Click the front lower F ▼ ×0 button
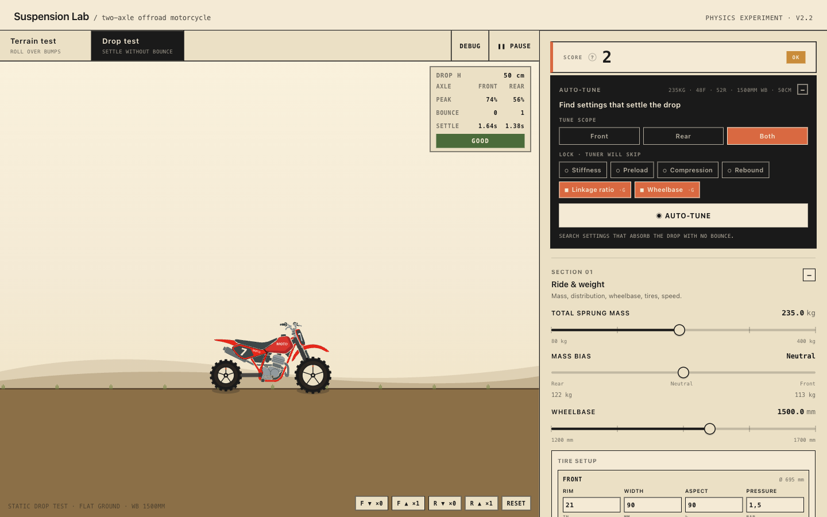Viewport: 827px width, 517px height. pos(372,503)
